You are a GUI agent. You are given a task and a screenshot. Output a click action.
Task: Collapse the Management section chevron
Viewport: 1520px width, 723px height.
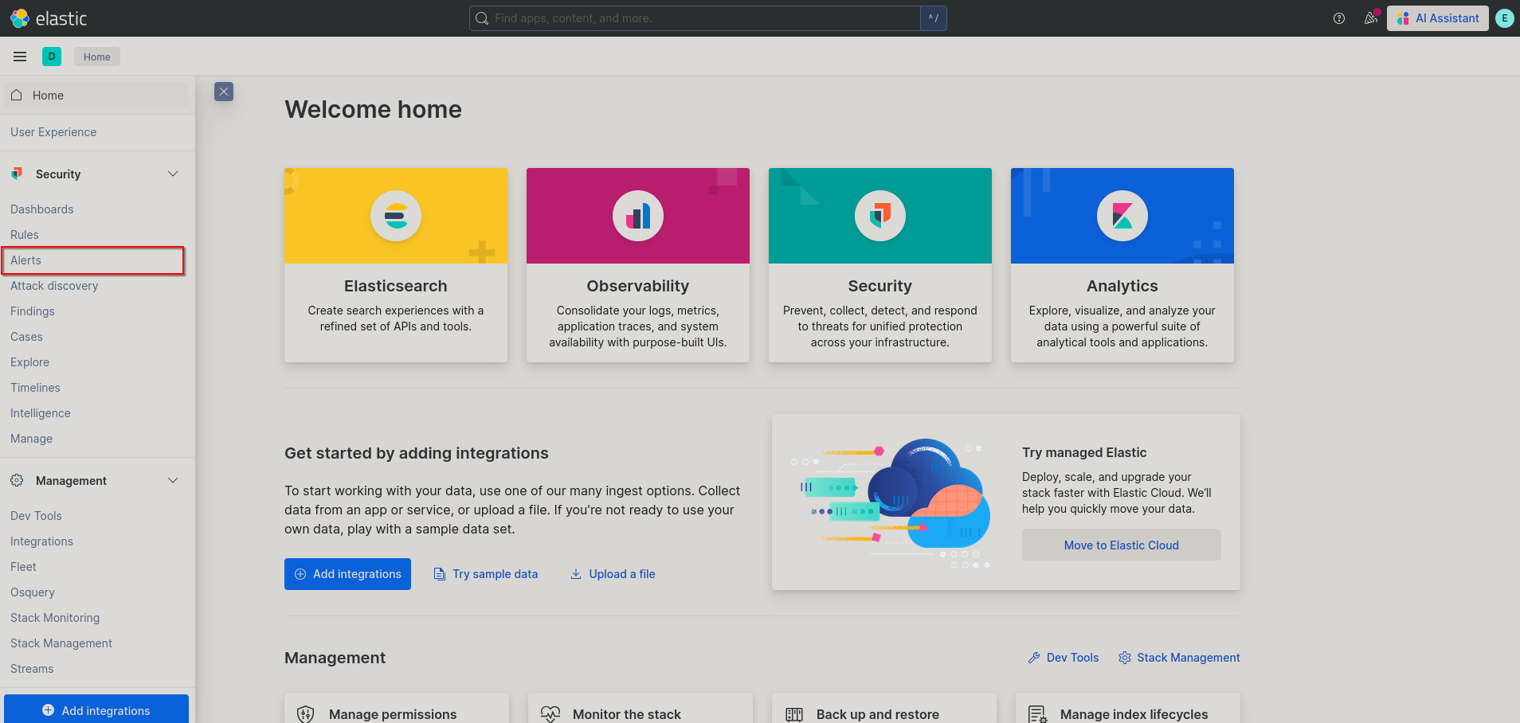point(173,480)
